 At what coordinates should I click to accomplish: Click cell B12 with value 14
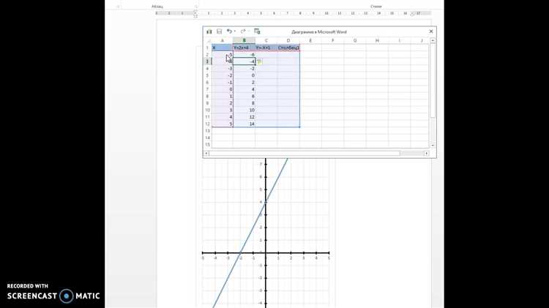[x=244, y=124]
